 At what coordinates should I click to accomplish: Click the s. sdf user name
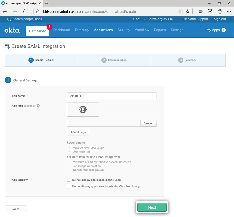tap(136, 19)
